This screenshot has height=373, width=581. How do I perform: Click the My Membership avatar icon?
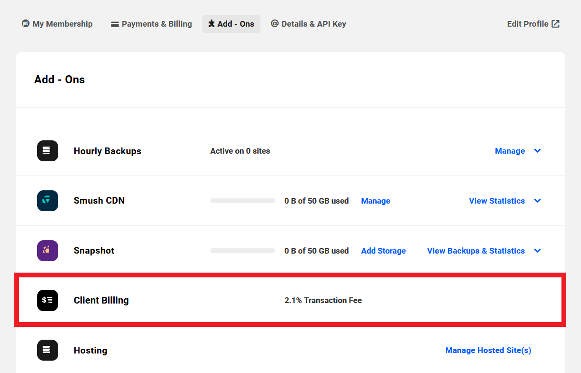(26, 24)
